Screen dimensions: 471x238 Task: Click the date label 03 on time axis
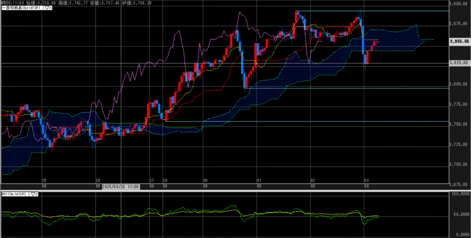[366, 181]
